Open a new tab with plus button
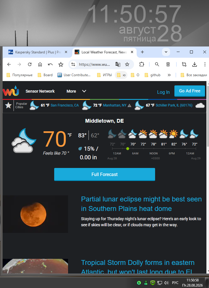 [142, 52]
